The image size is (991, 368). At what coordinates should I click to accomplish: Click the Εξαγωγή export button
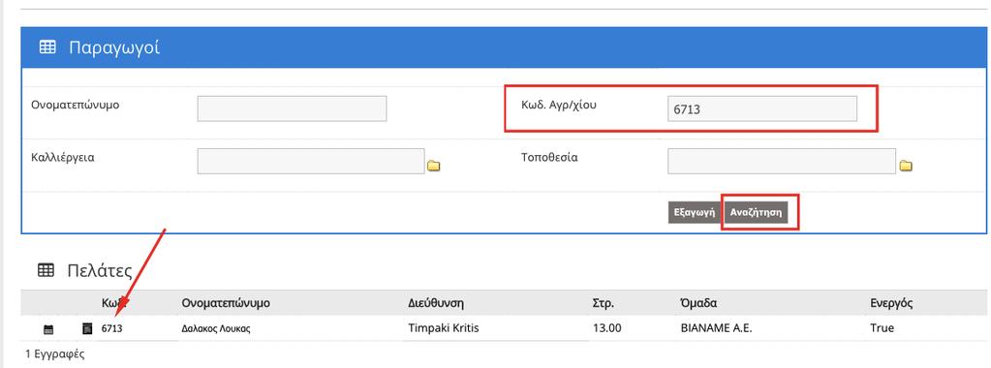point(695,212)
